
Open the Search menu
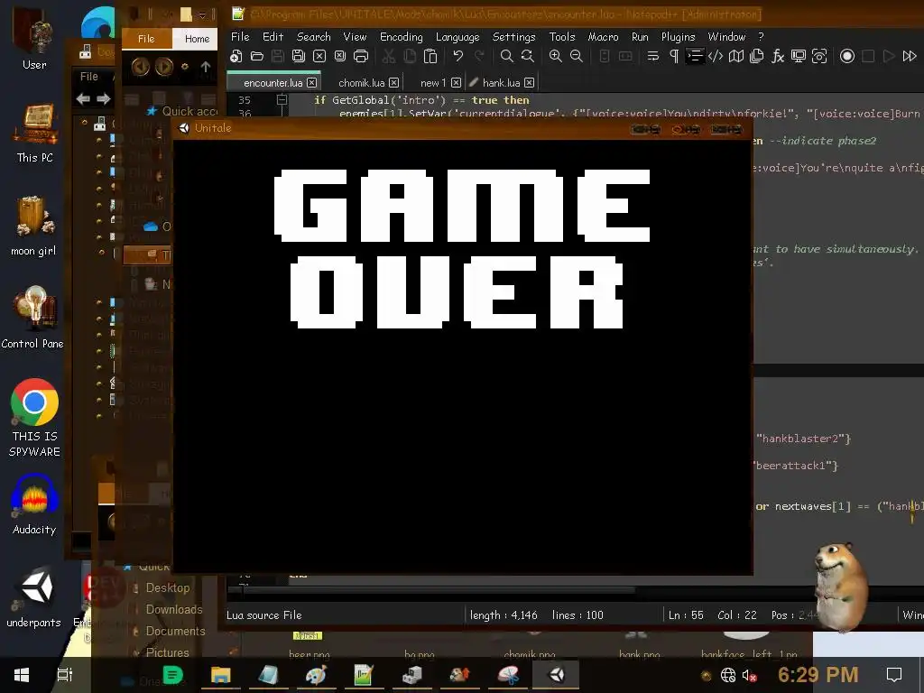coord(313,36)
